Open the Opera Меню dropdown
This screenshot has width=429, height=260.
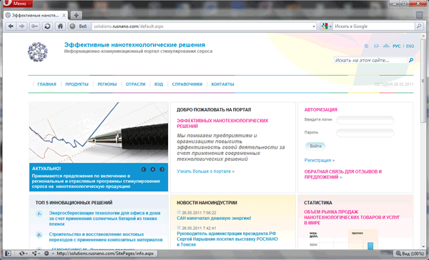(19, 4)
